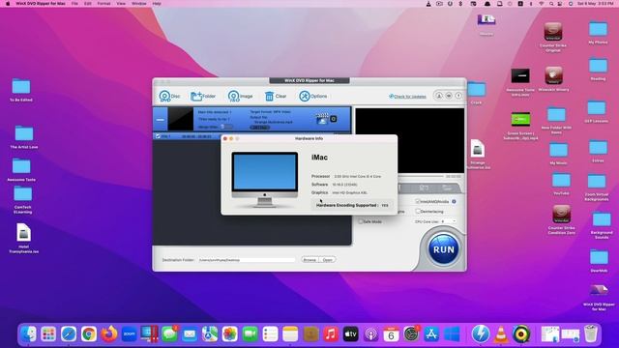Click the DVD Disc toolbar button
This screenshot has height=348, width=619.
[169, 96]
